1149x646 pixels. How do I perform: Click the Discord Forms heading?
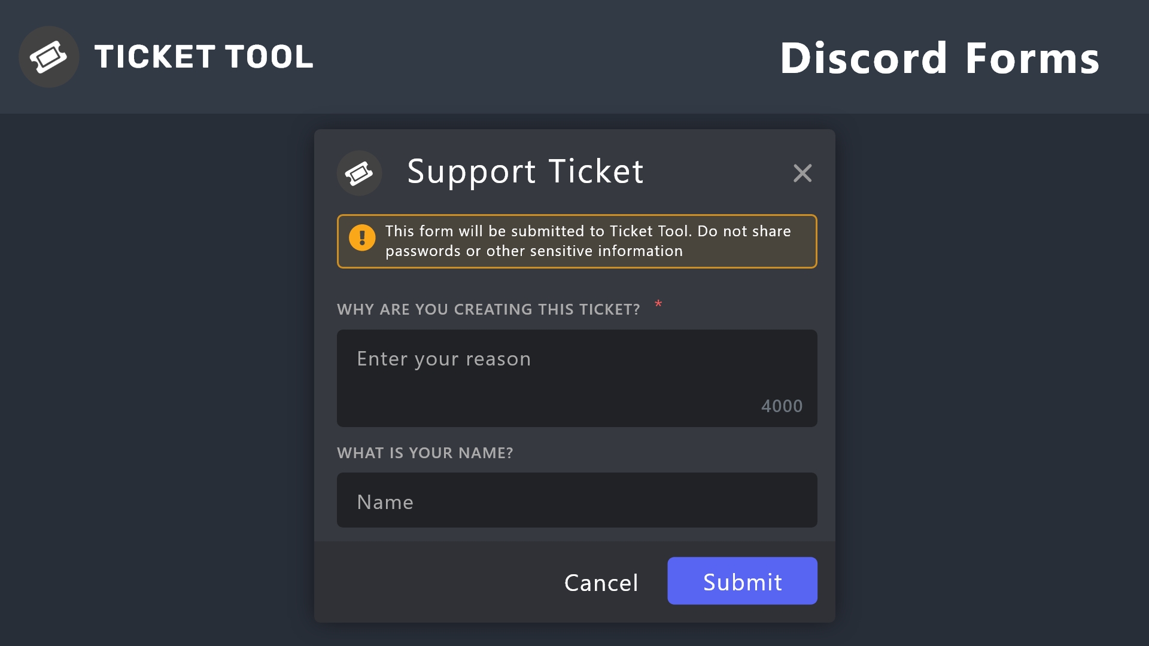click(940, 58)
